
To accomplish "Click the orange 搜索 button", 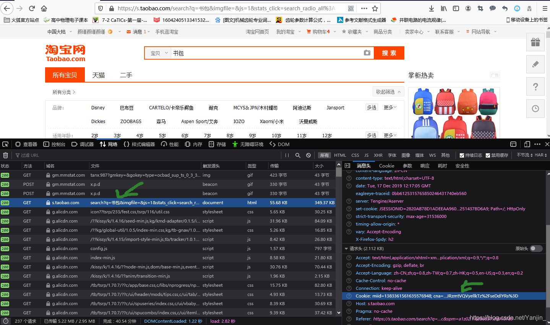I will 389,53.
